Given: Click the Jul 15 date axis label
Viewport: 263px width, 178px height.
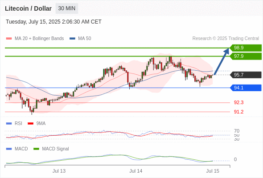Looking at the screenshot, I should [x=213, y=171].
